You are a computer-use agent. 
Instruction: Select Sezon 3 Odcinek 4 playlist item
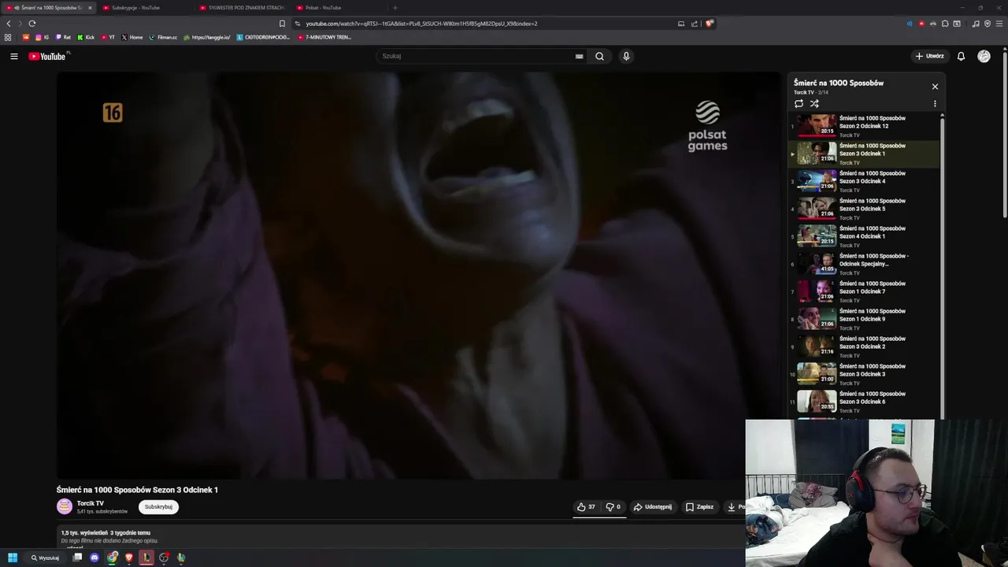pos(864,181)
